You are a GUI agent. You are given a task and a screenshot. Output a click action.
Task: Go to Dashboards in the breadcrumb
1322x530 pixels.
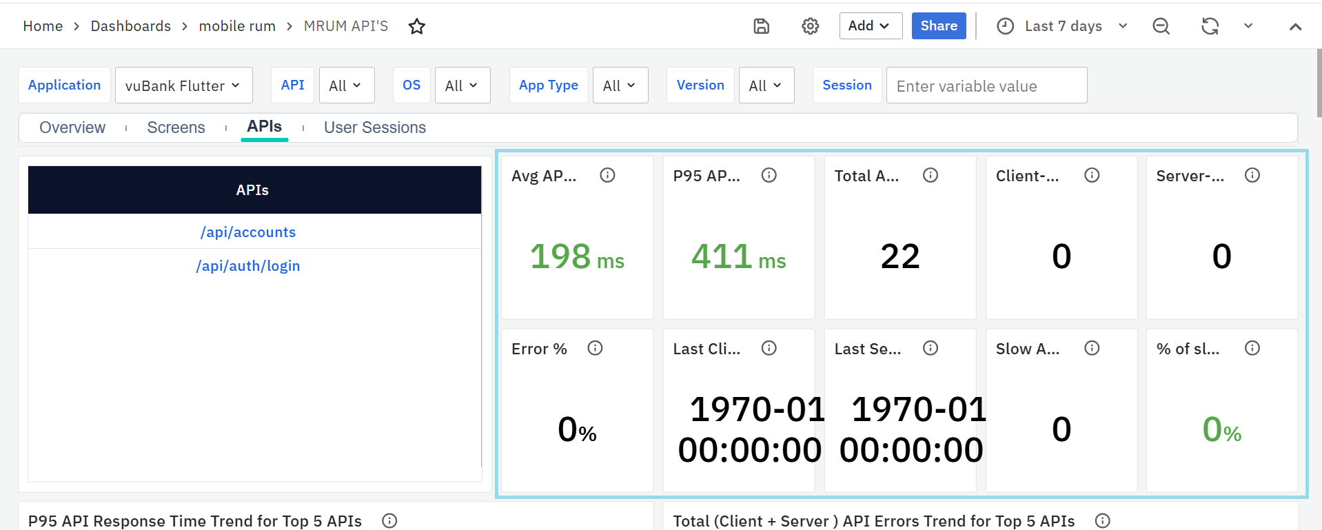[x=130, y=26]
